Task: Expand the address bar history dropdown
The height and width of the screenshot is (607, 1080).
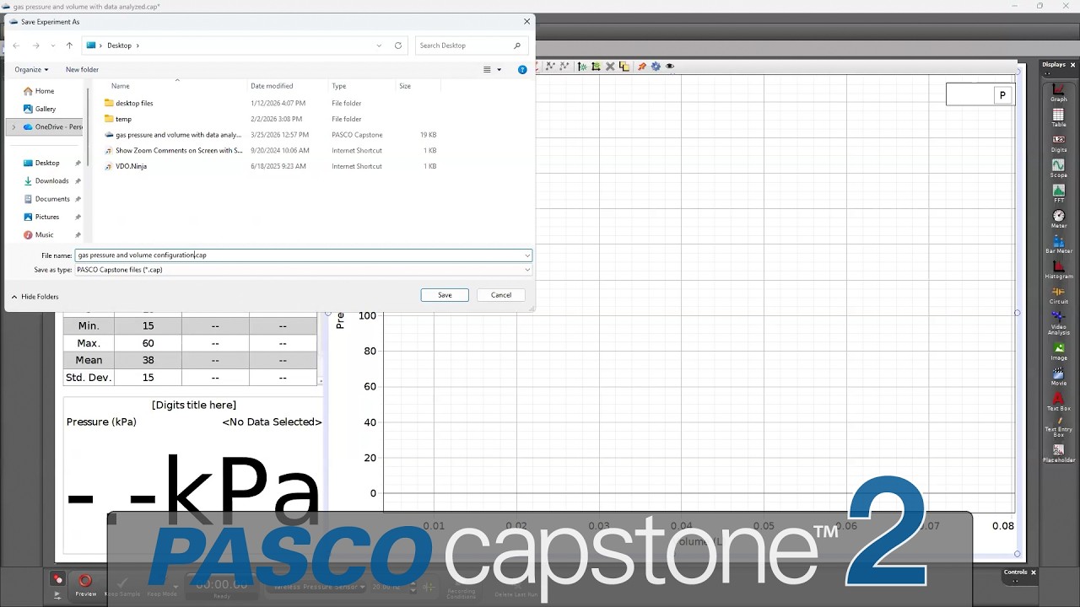Action: (x=380, y=46)
